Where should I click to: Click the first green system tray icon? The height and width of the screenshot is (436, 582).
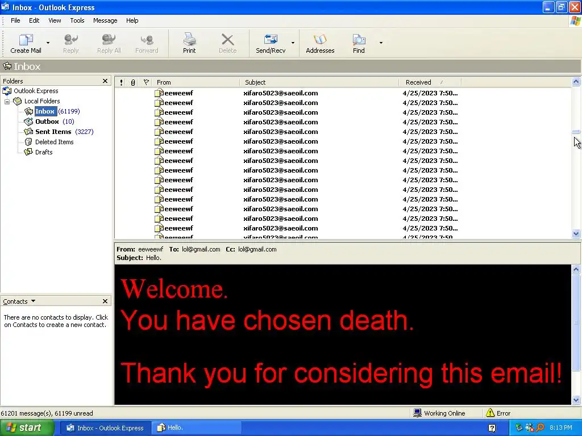[x=519, y=428]
